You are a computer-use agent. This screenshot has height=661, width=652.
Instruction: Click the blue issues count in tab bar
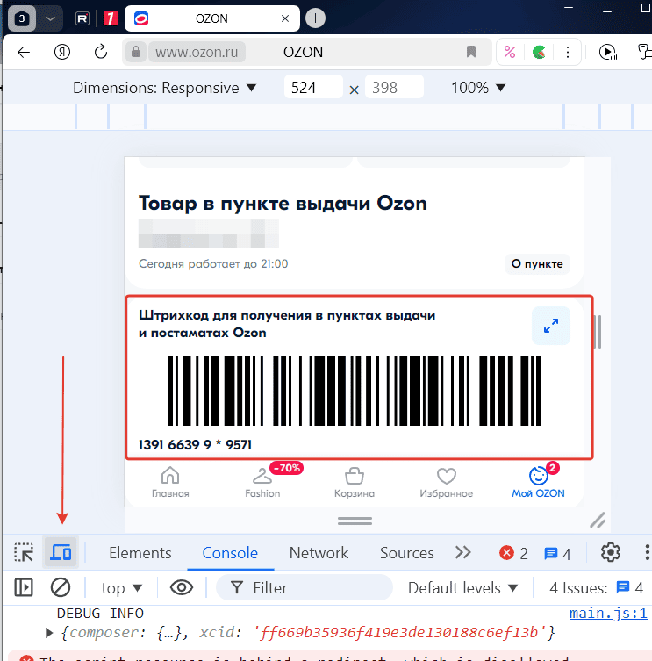tap(557, 554)
